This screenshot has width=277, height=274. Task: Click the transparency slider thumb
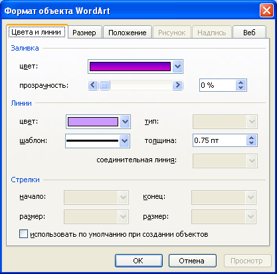(x=104, y=85)
